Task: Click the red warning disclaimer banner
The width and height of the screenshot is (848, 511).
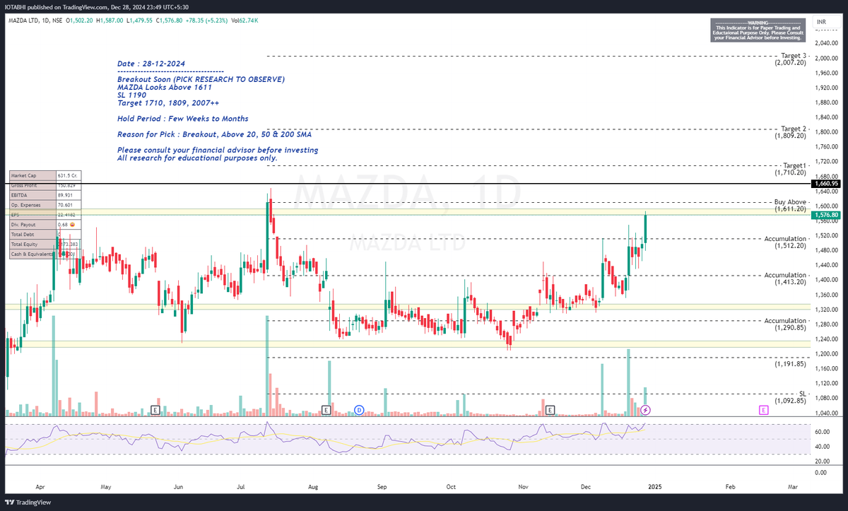Action: [757, 30]
